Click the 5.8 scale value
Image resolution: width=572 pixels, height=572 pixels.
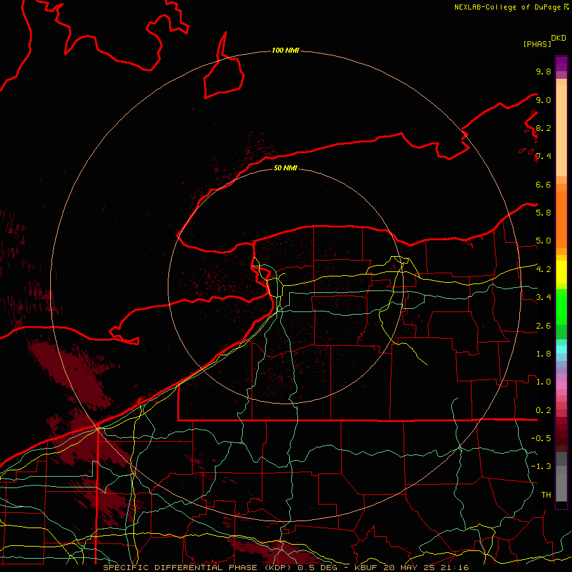(x=543, y=213)
